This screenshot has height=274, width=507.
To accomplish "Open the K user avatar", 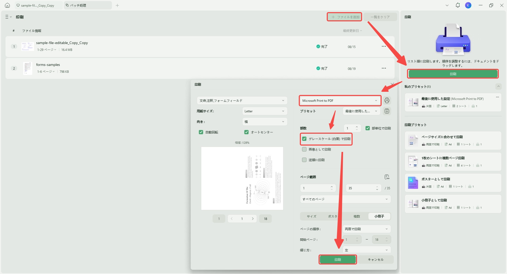I will pyautogui.click(x=468, y=5).
